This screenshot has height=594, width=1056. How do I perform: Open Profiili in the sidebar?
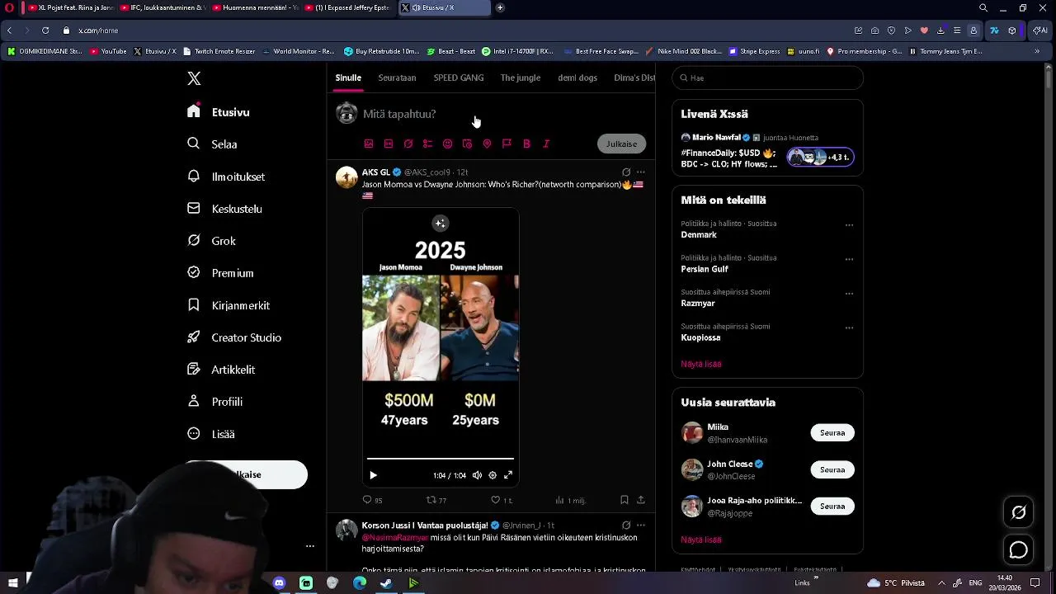point(214,402)
